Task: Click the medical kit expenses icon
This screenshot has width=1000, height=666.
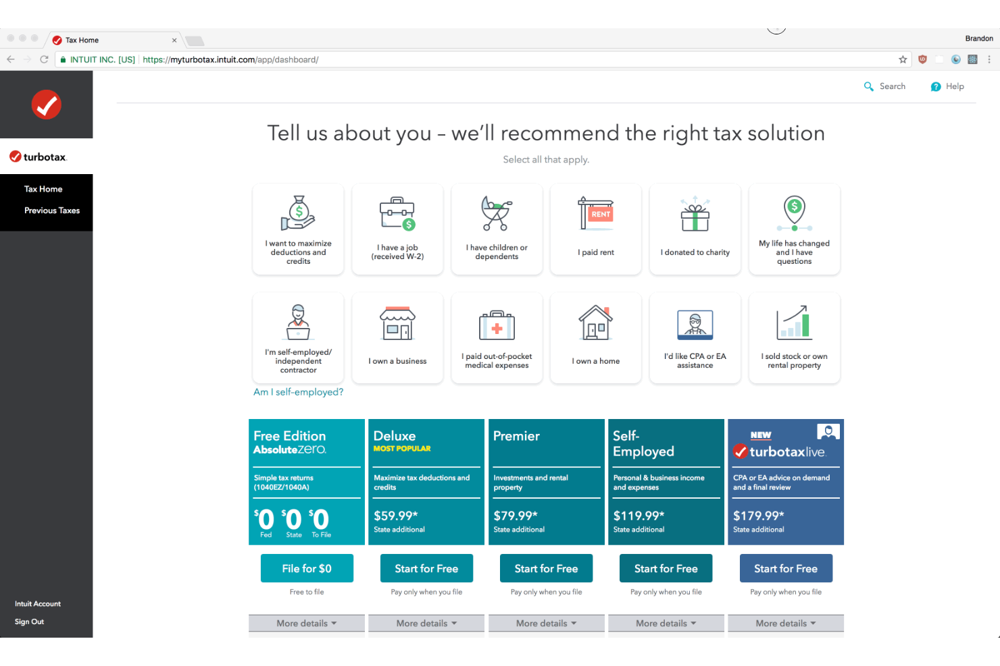Action: 497,325
